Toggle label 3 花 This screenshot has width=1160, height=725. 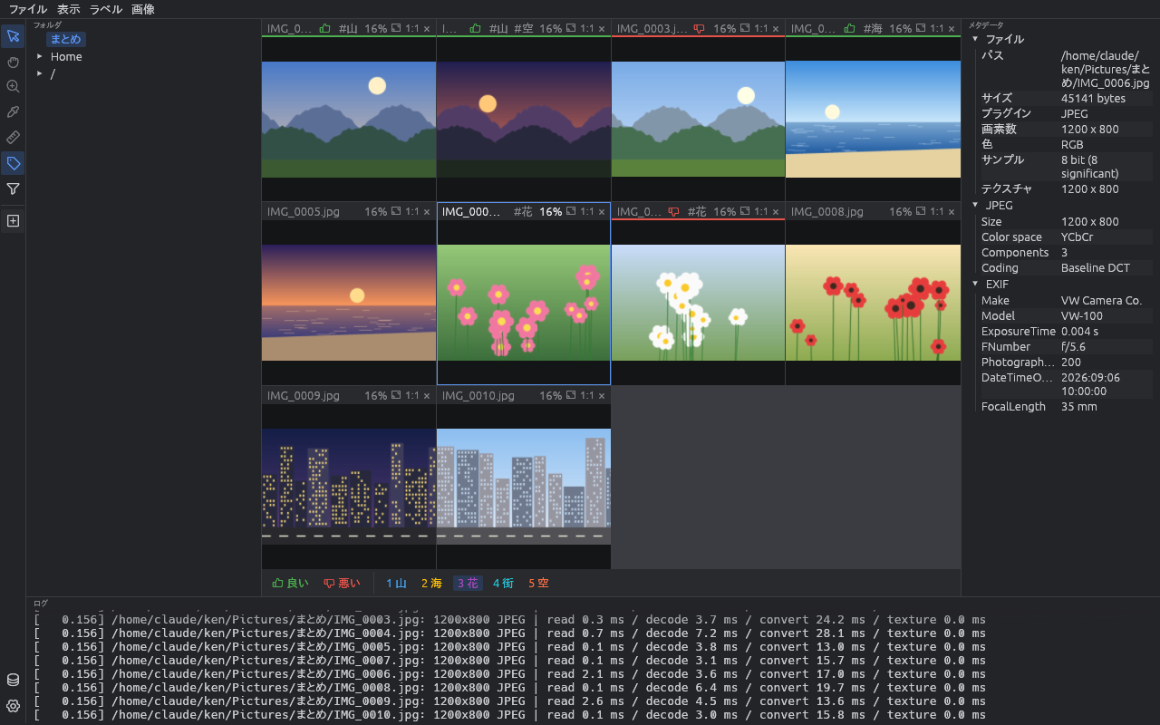[x=468, y=583]
